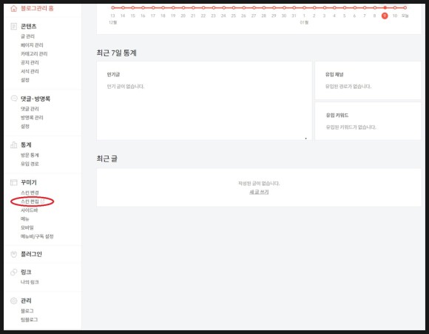Select the day 25 chart point
429x334 pixels.
coord(234,7)
